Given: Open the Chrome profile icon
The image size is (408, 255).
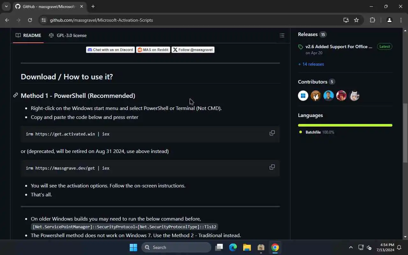Looking at the screenshot, I should point(389,20).
